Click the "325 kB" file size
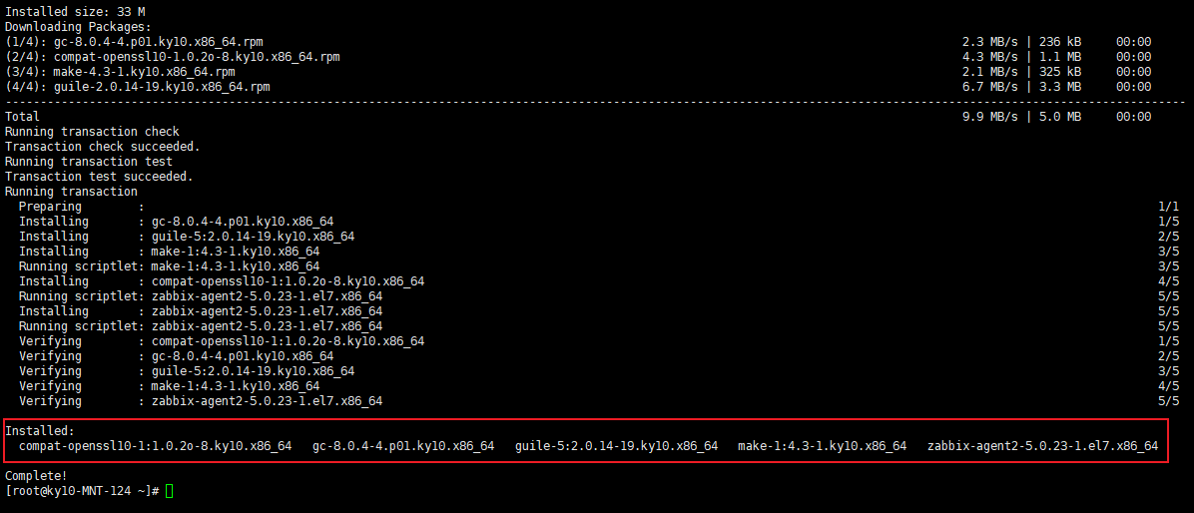The image size is (1194, 513). coord(1060,72)
